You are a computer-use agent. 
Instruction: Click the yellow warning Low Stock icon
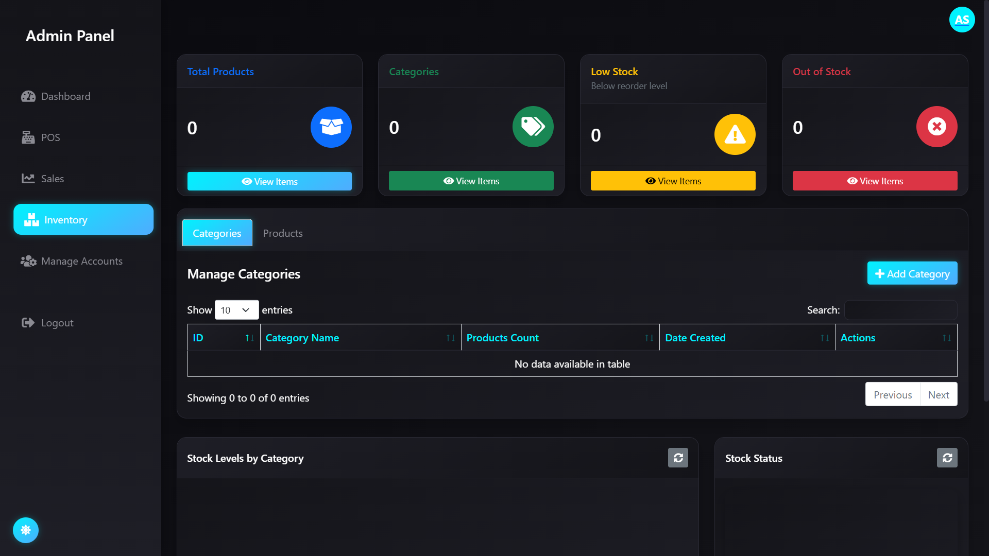(x=735, y=134)
